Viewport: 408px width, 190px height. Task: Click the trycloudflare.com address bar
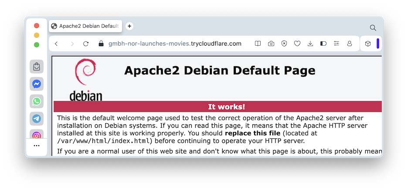[174, 43]
